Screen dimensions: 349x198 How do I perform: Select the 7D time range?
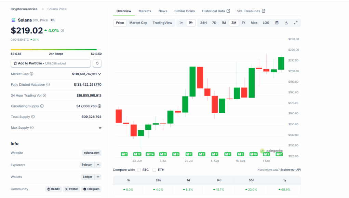214,23
